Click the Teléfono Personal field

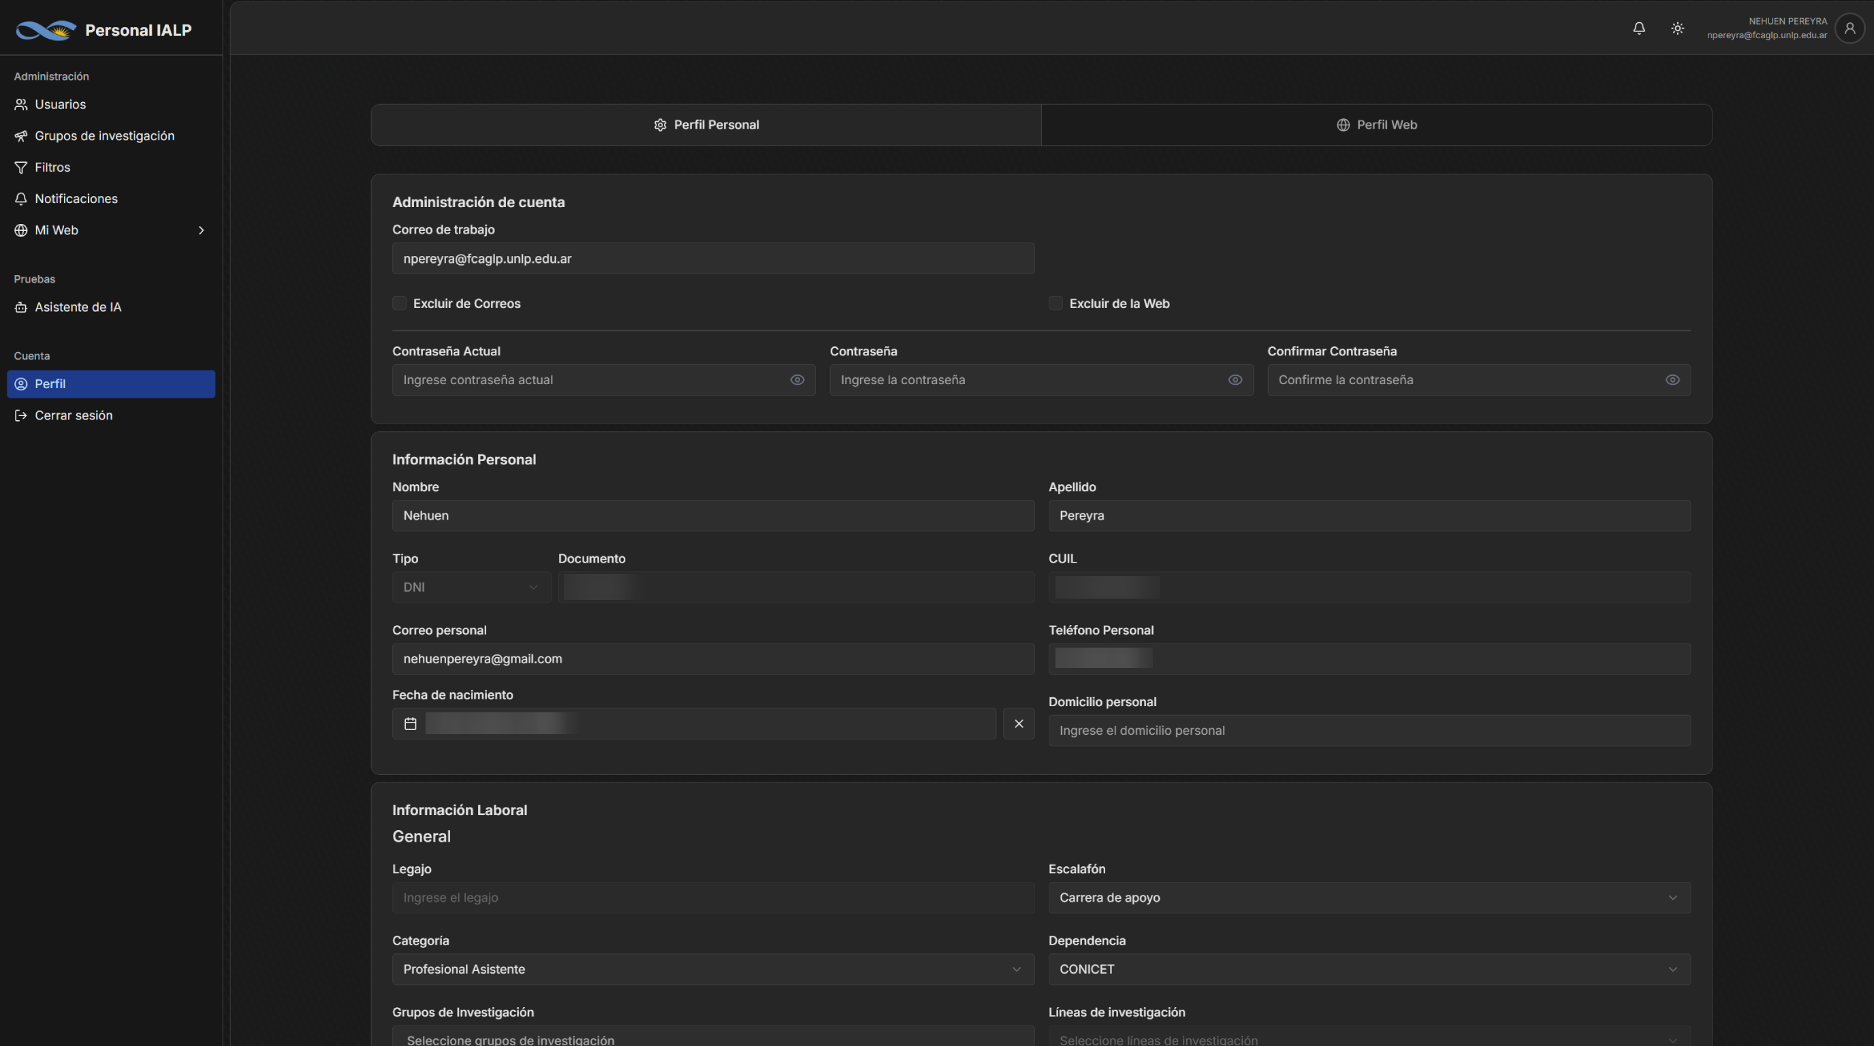coord(1369,659)
